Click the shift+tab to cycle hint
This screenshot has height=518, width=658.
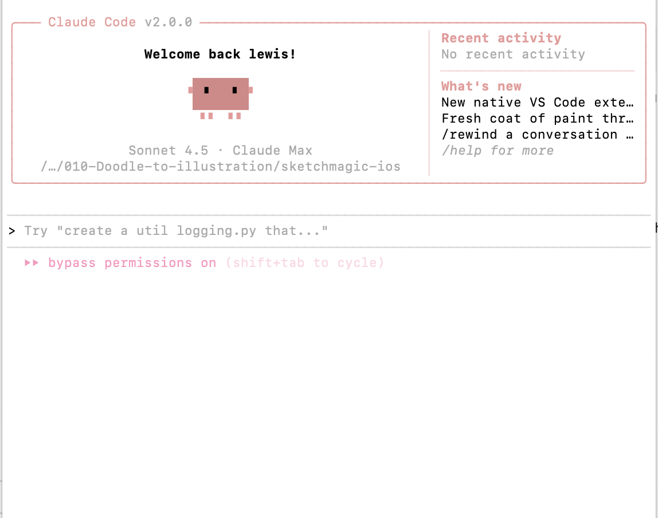tap(305, 263)
